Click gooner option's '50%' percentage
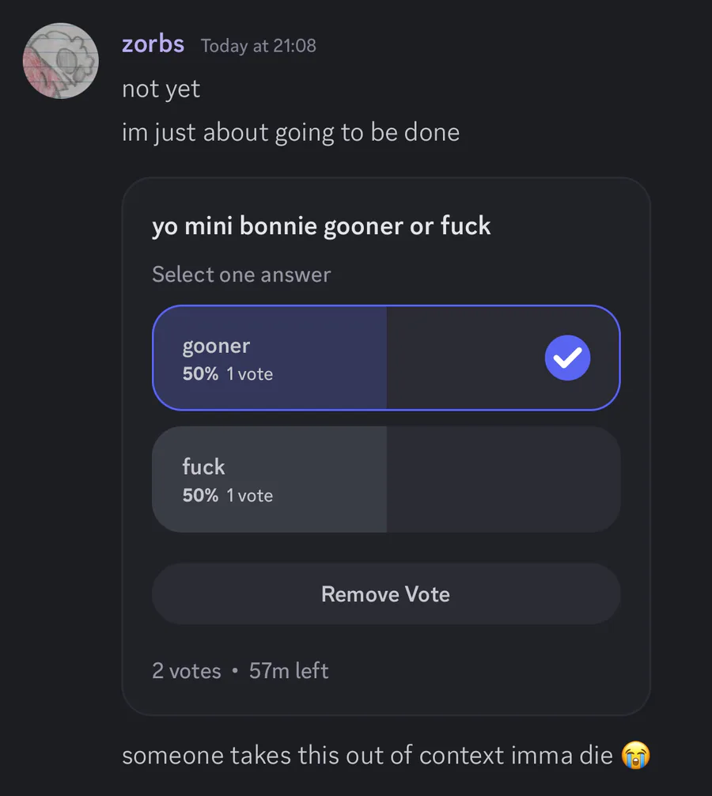The width and height of the screenshot is (712, 796). click(200, 373)
